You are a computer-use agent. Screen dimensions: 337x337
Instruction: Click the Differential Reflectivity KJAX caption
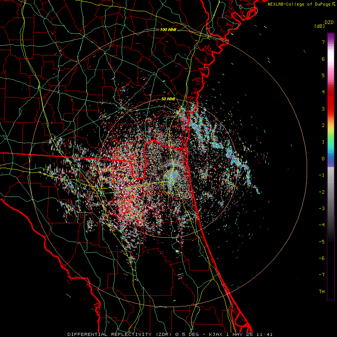[170, 334]
